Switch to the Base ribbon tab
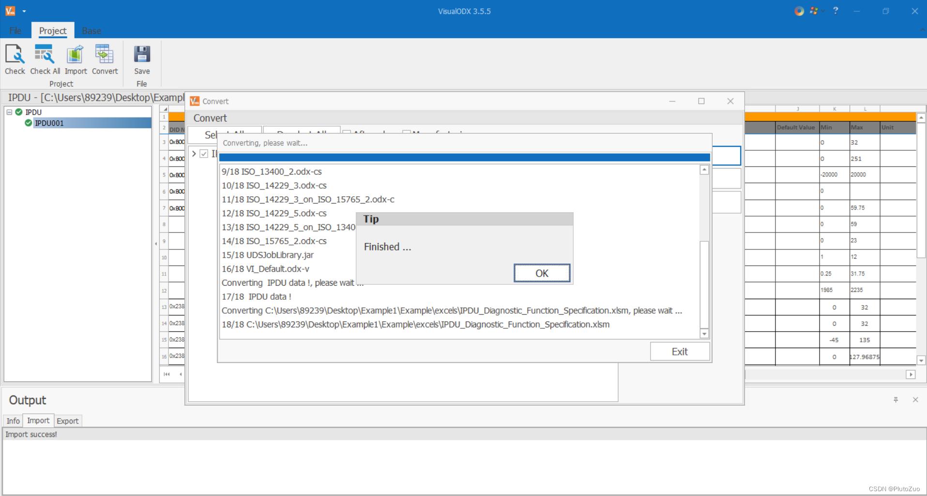 [91, 30]
